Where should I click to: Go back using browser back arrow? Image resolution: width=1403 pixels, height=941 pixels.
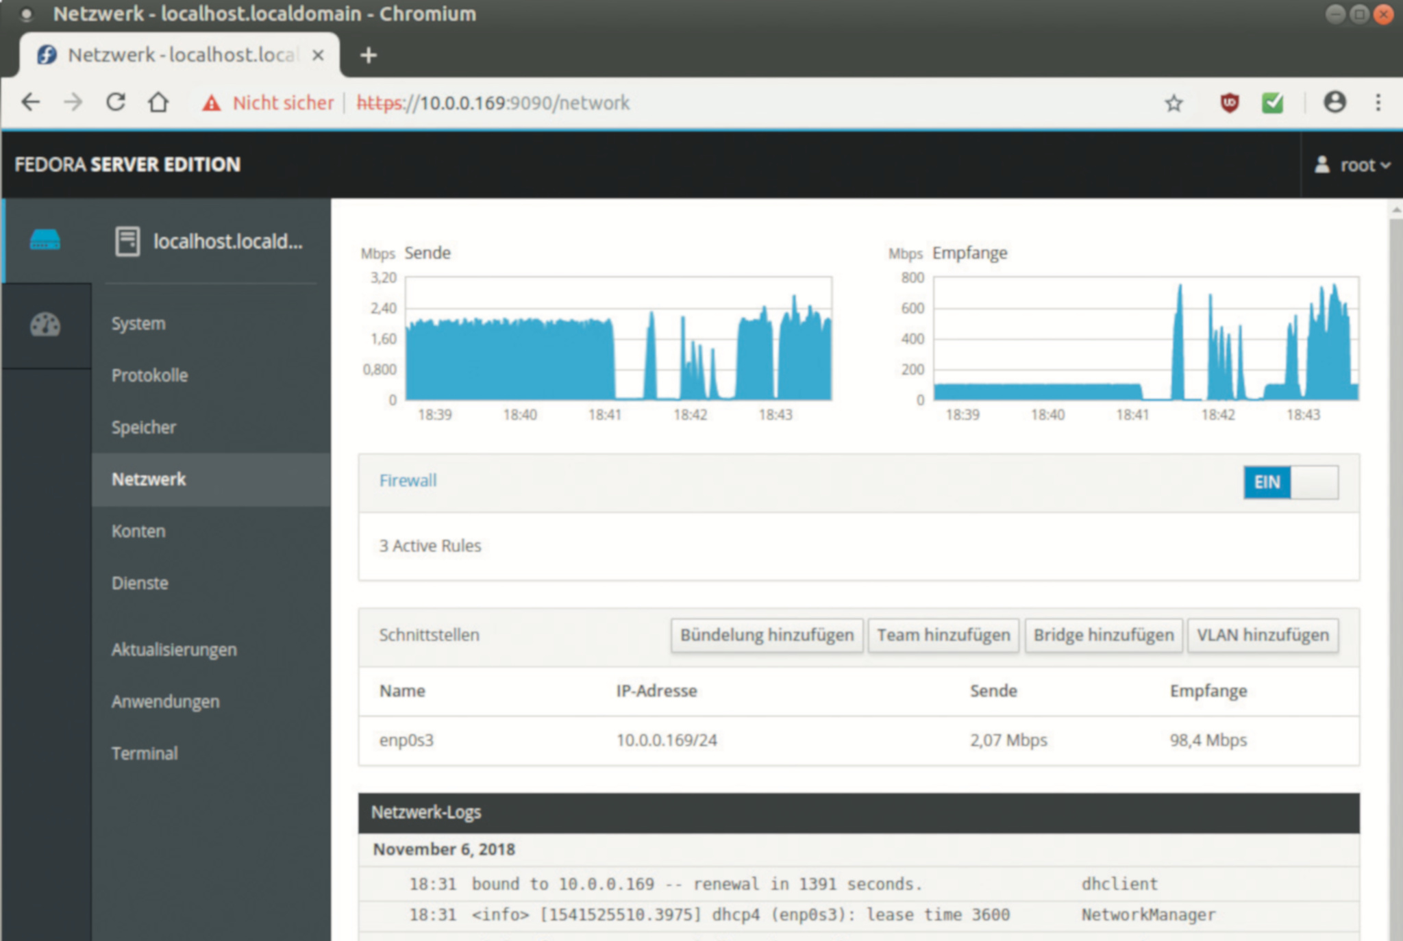click(31, 103)
